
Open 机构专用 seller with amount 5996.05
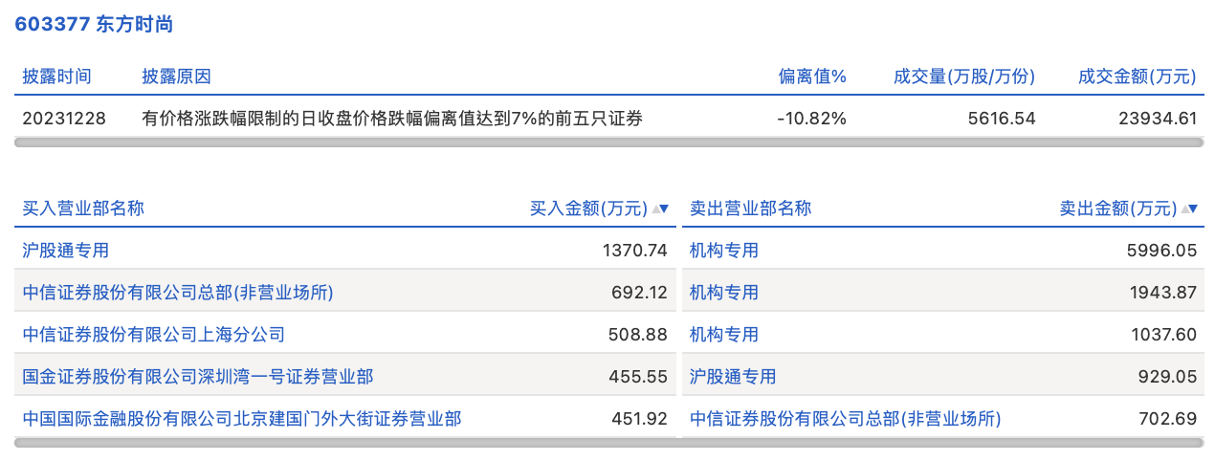(x=724, y=251)
